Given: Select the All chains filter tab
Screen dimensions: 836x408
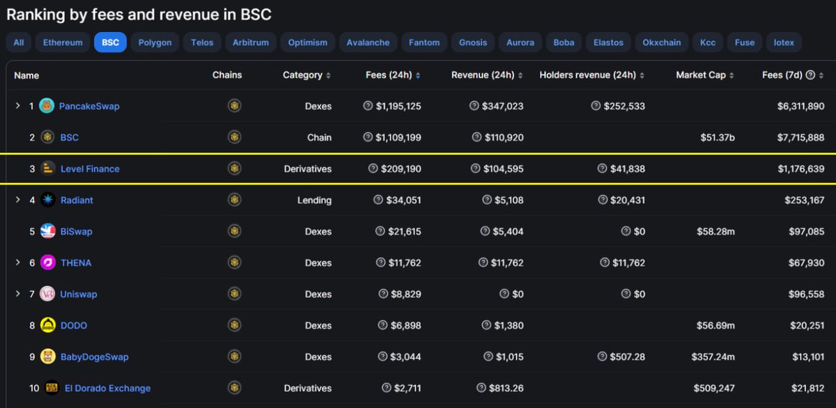Looking at the screenshot, I should (19, 42).
